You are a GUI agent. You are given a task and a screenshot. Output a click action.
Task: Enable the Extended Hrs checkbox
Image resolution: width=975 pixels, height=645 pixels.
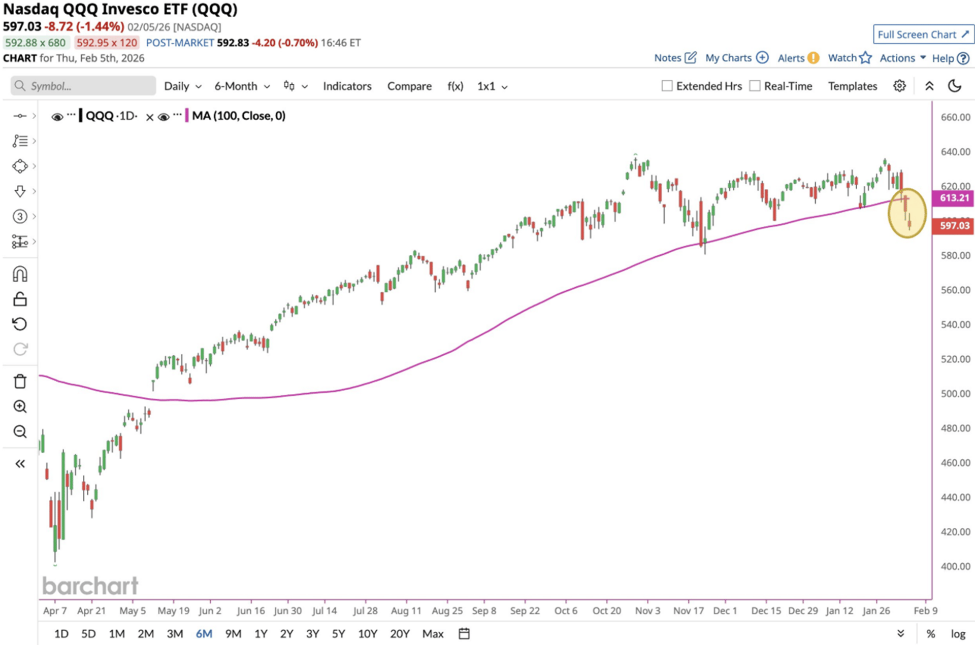pyautogui.click(x=667, y=86)
